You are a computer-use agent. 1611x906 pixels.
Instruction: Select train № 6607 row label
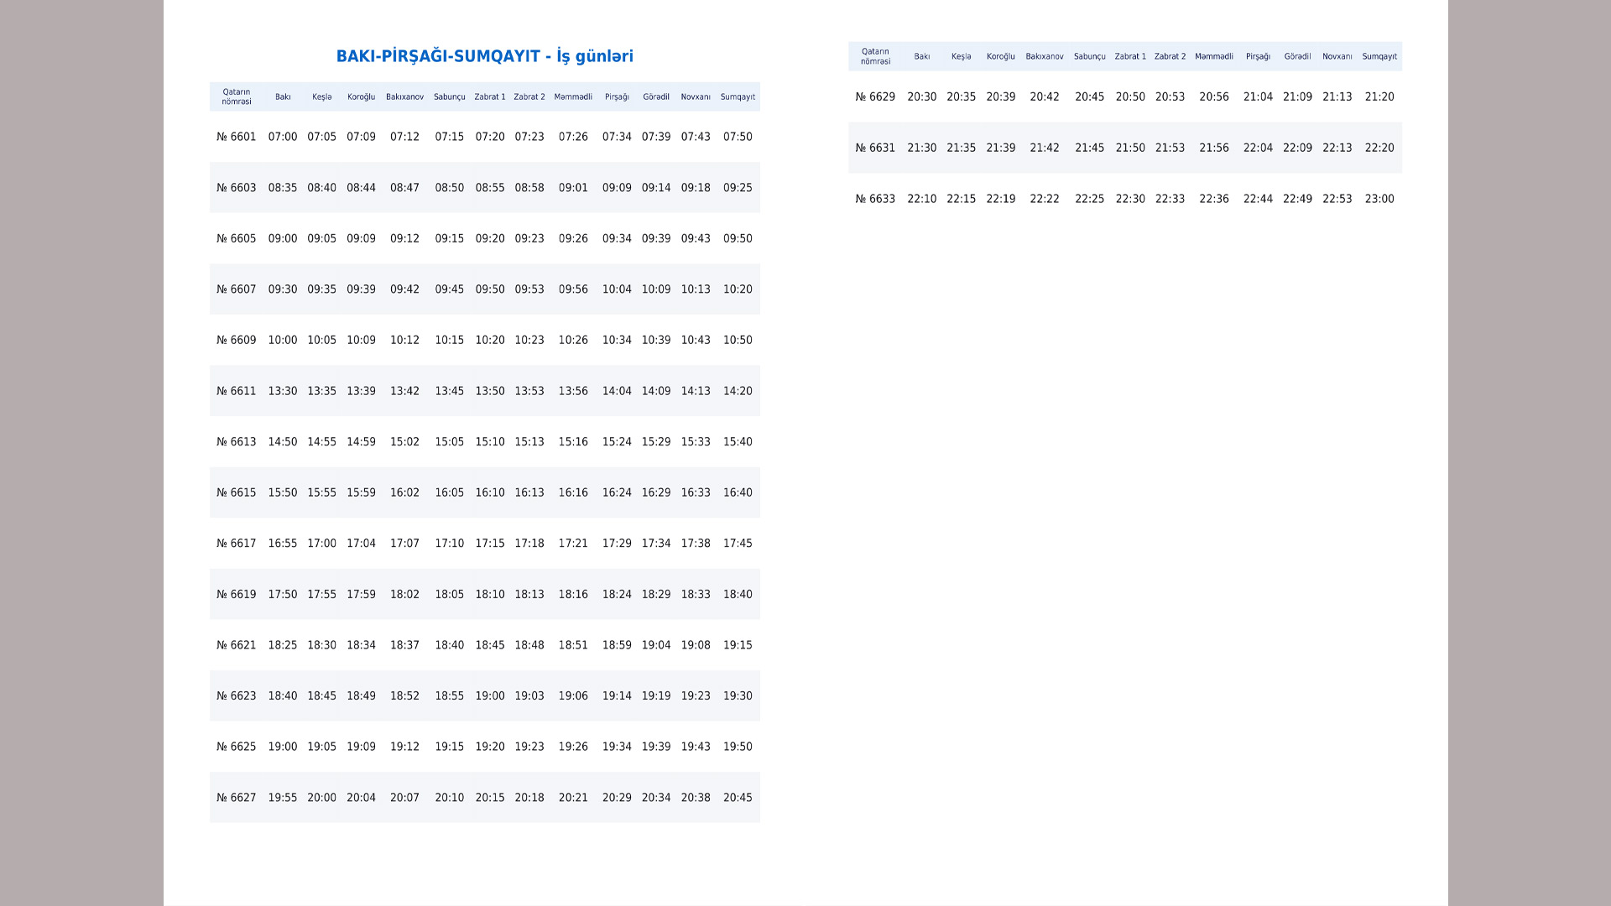[237, 289]
